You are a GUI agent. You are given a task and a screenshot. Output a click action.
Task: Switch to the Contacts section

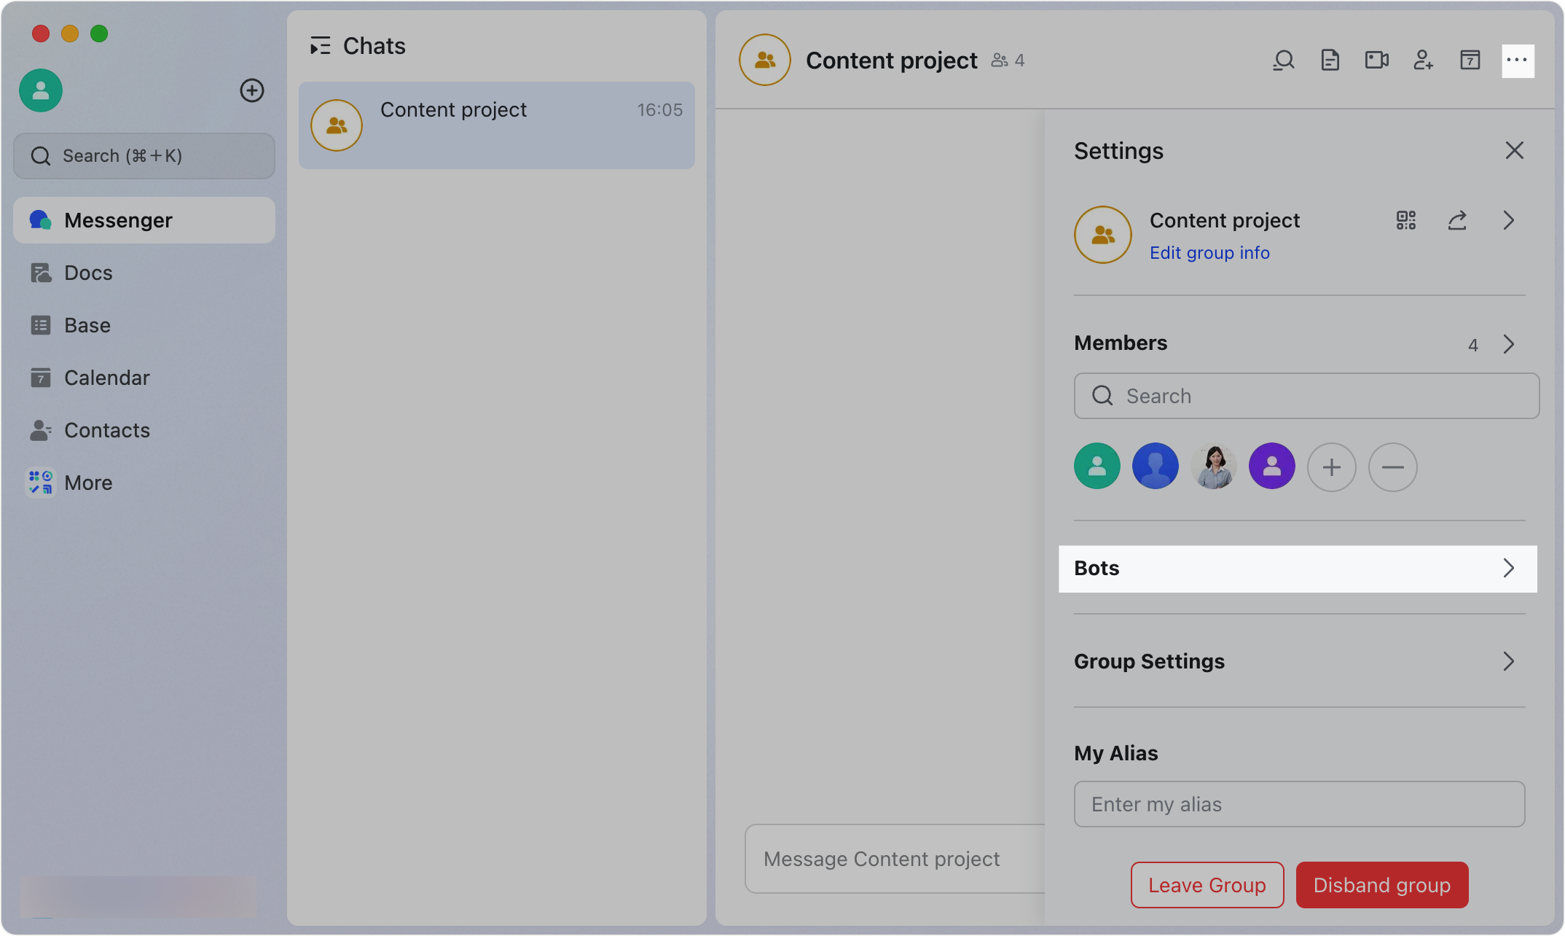107,430
